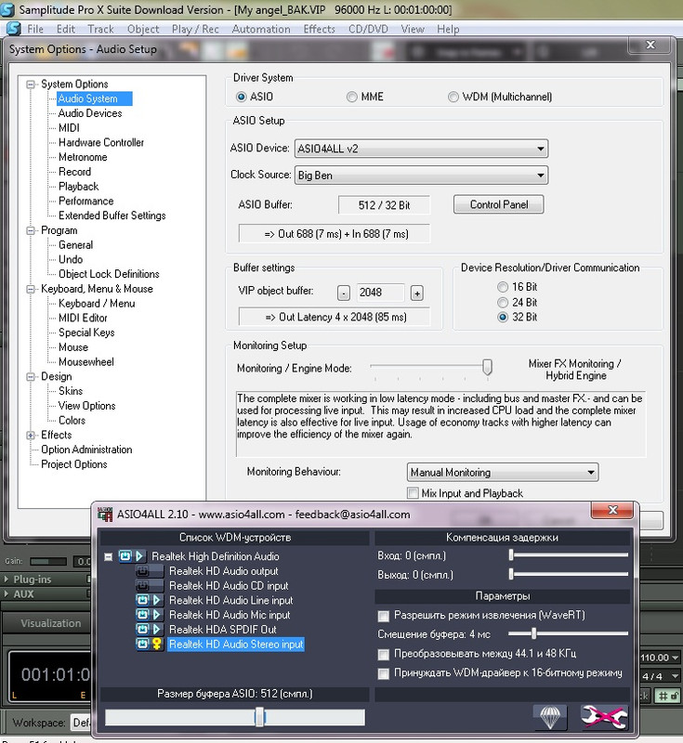683x743 pixels.
Task: Click the ASIO4ALL title bar icon
Action: point(105,515)
